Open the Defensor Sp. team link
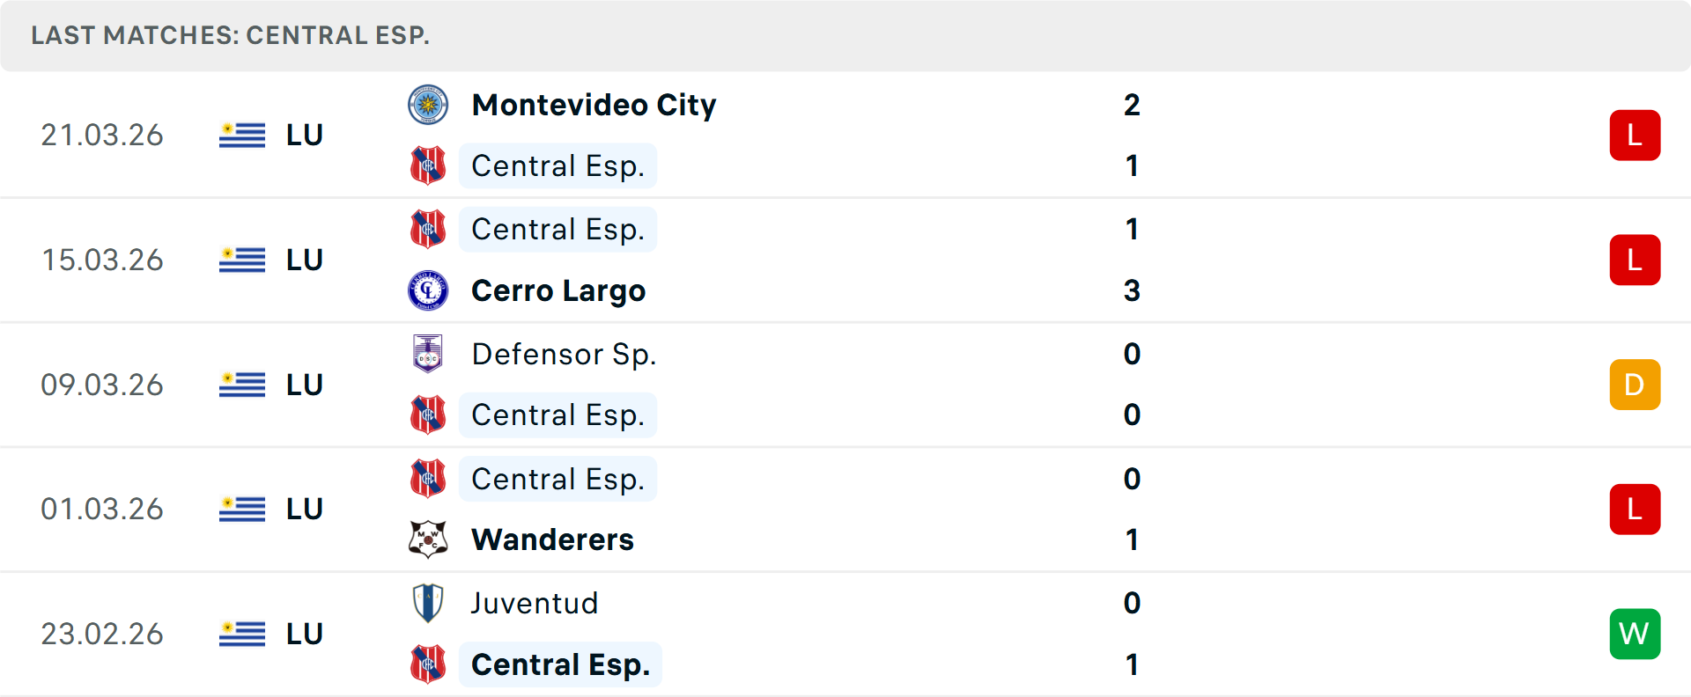1691x697 pixels. [x=564, y=354]
